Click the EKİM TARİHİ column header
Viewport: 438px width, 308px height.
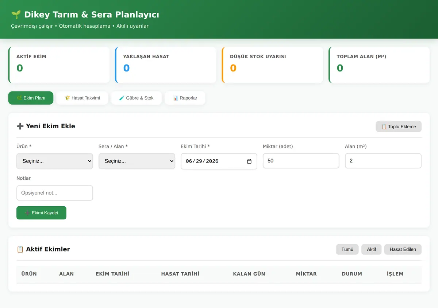pos(112,274)
